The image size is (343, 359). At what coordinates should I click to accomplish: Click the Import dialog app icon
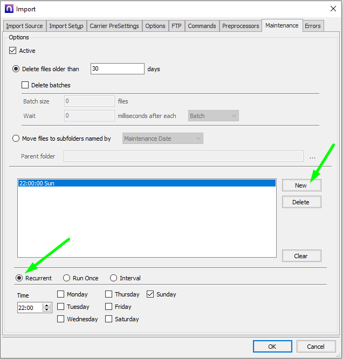(9, 9)
